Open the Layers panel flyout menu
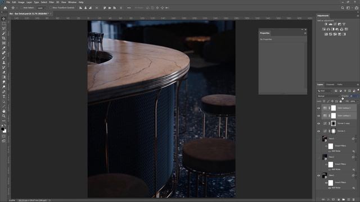Viewport: 360px width, 202px height. 358,85
